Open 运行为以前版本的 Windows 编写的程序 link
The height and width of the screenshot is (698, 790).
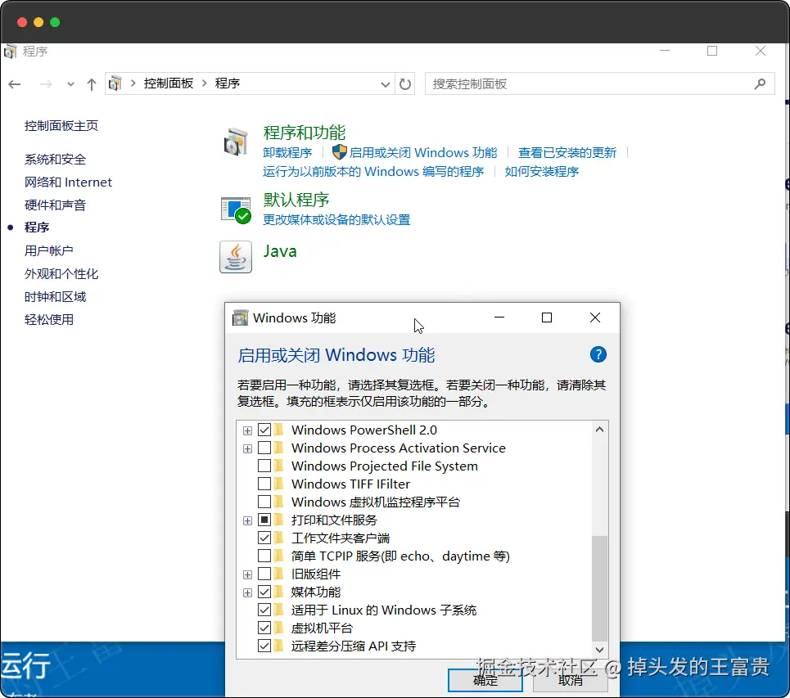(373, 171)
